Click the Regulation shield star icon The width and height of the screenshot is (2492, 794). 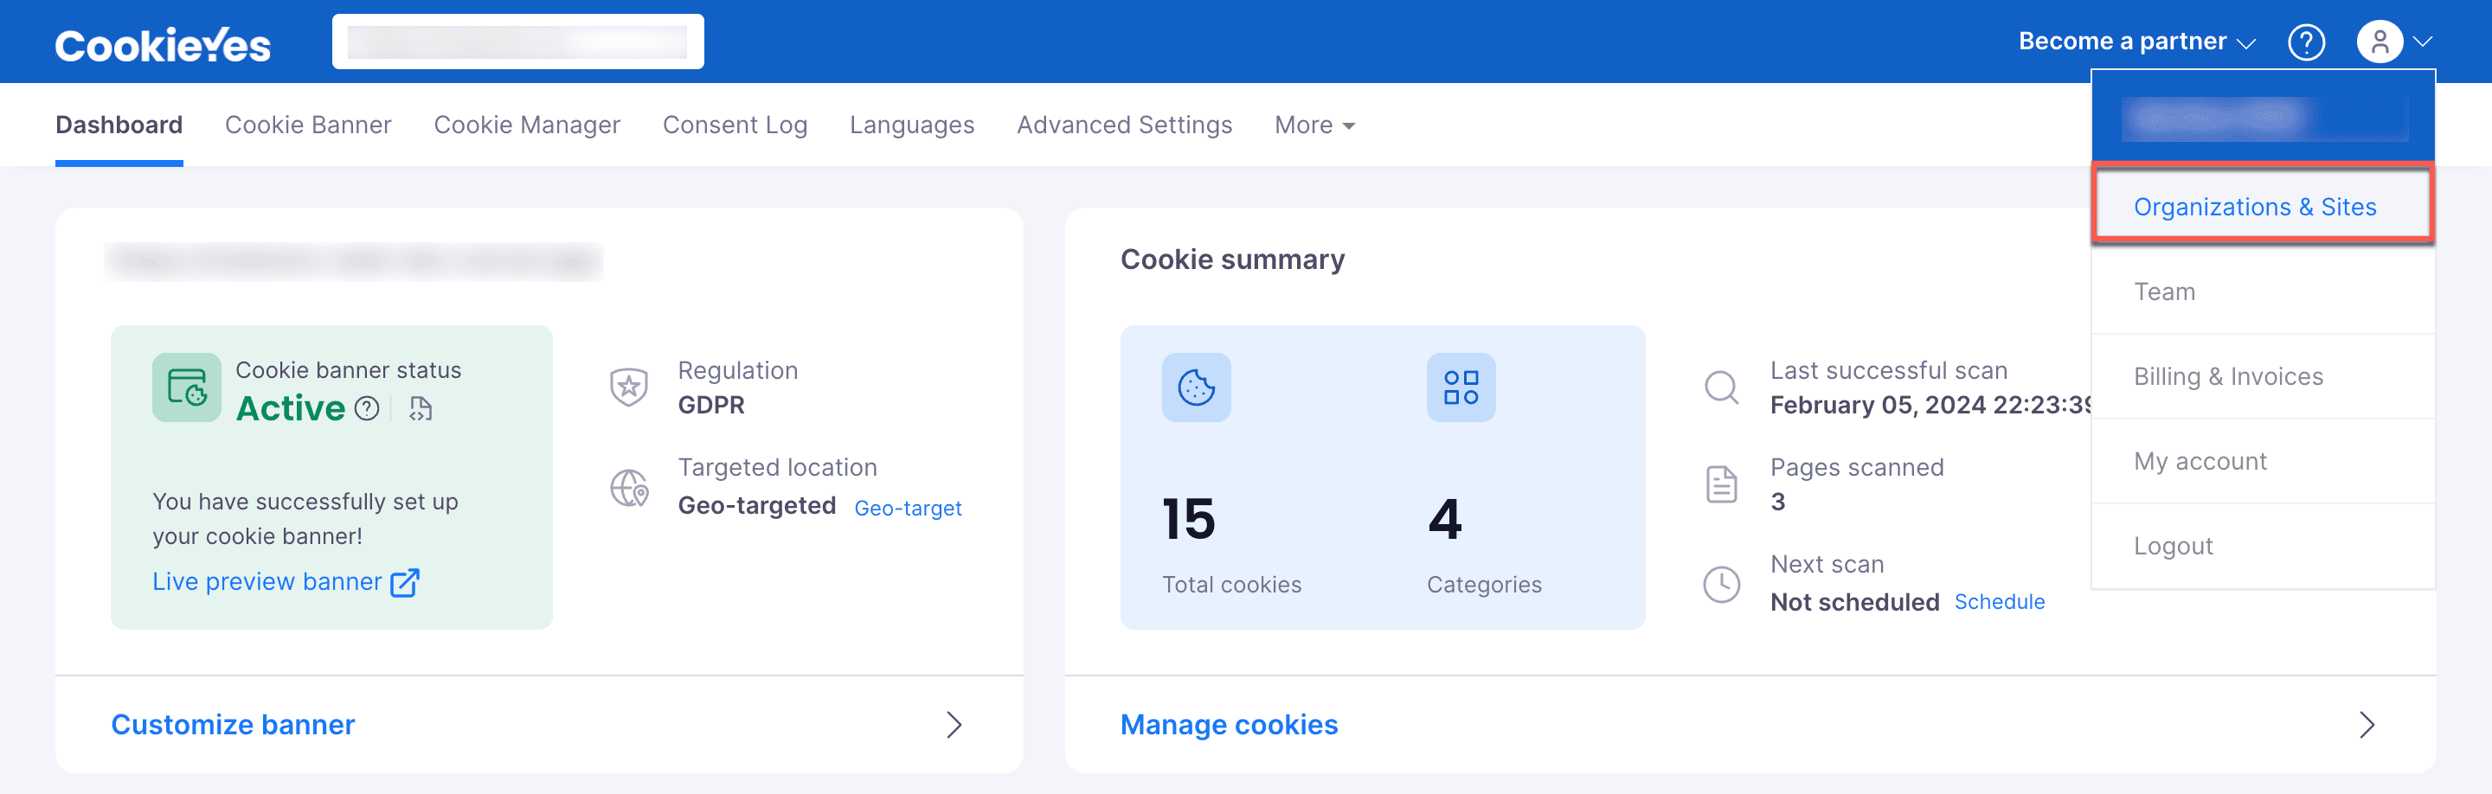(x=629, y=387)
